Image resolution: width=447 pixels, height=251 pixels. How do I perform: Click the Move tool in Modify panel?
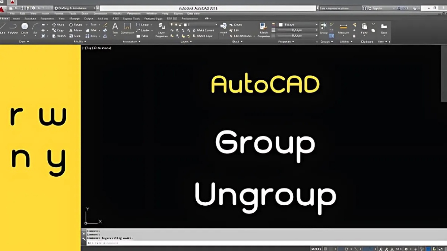[x=58, y=25]
